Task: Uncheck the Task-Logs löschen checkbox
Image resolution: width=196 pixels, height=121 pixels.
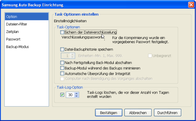Action: pos(62,95)
